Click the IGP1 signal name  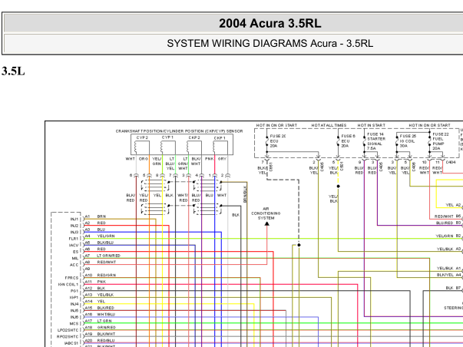(x=74, y=297)
